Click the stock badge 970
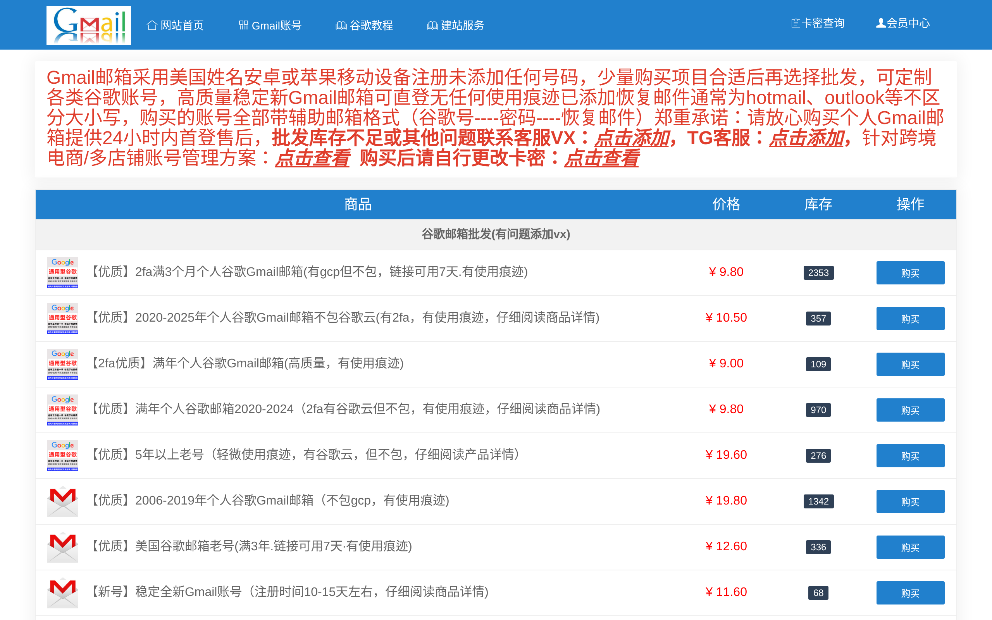Image resolution: width=992 pixels, height=620 pixels. point(818,410)
